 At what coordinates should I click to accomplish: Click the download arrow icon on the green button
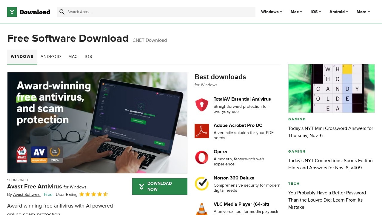pyautogui.click(x=141, y=186)
